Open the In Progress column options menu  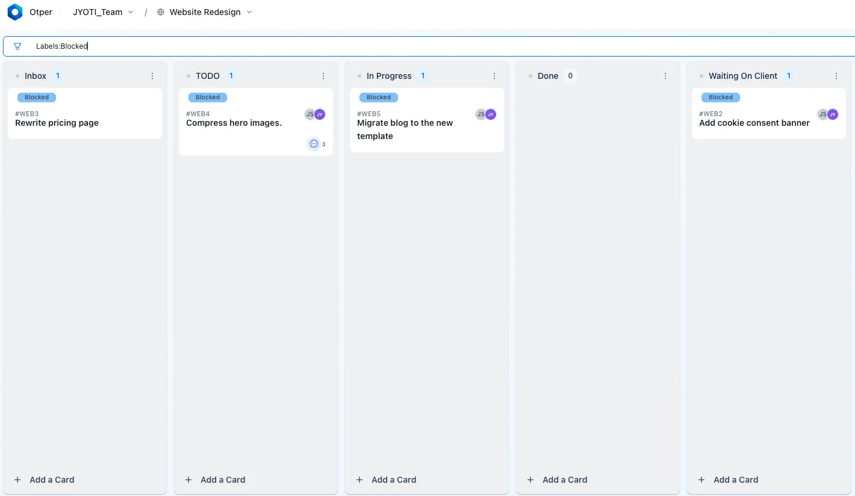coord(494,76)
